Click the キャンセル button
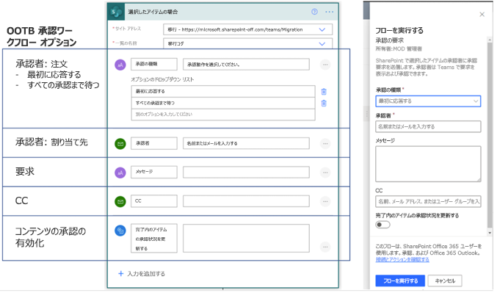Screen dimensions: 497x293 445,281
